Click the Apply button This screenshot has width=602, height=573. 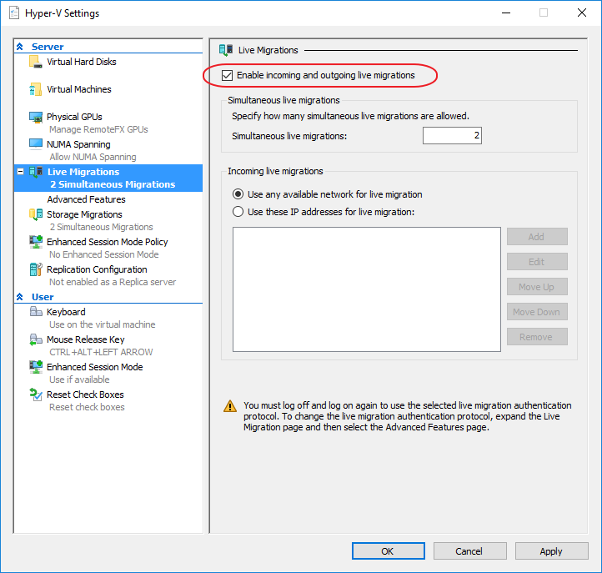point(552,551)
